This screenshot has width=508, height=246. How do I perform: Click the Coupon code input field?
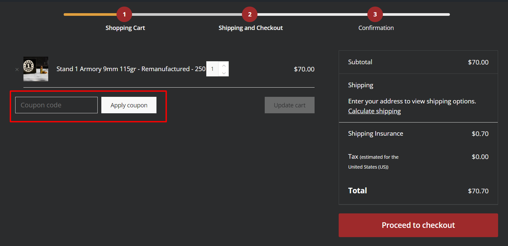coord(56,105)
